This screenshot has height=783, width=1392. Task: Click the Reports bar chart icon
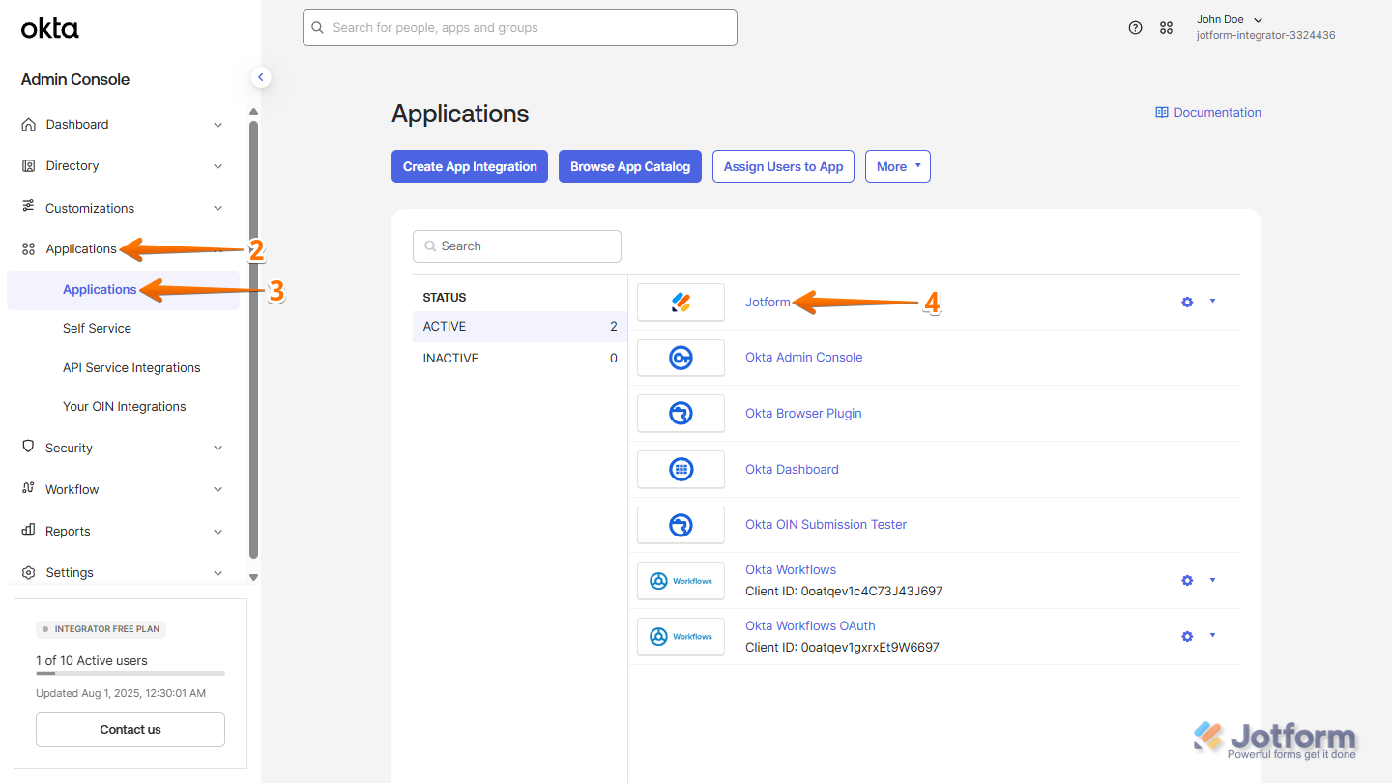(x=28, y=531)
